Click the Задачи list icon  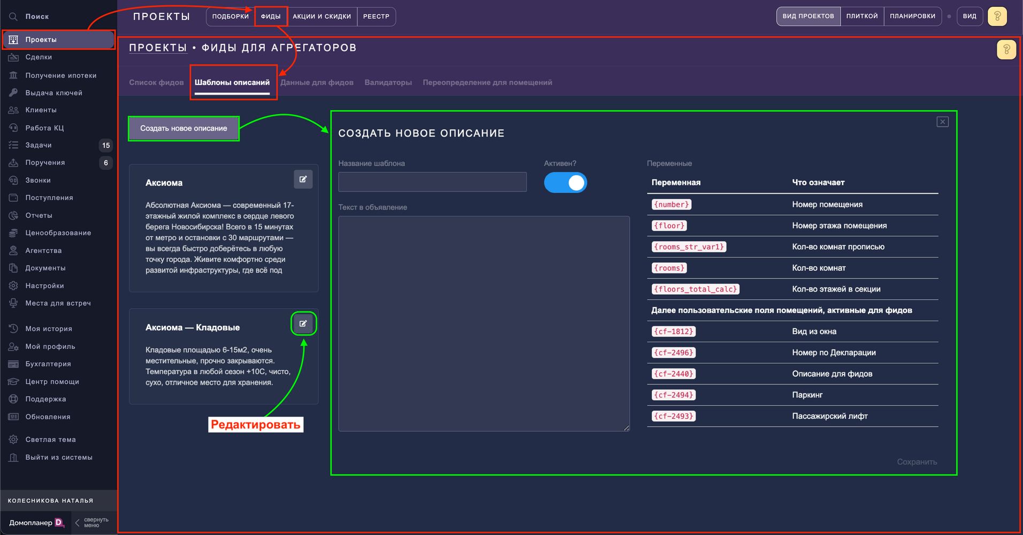(x=13, y=145)
